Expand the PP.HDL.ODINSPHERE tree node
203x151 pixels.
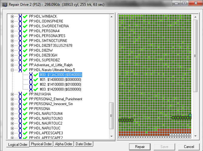pyautogui.click(x=12, y=21)
